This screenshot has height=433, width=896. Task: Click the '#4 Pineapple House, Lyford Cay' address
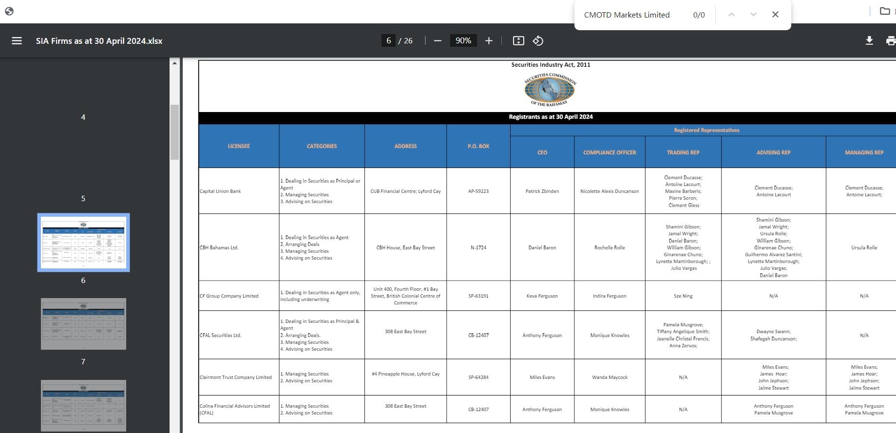tap(405, 374)
